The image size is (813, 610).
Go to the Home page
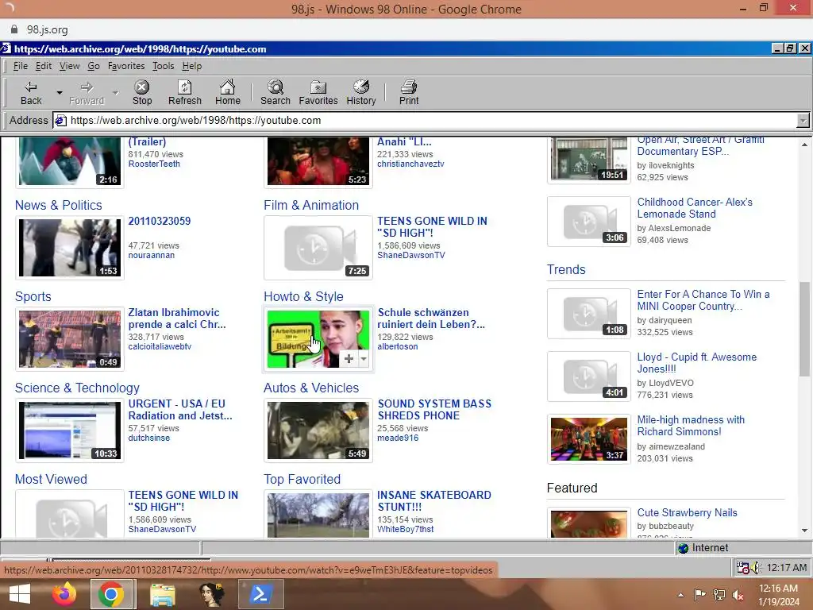point(228,93)
